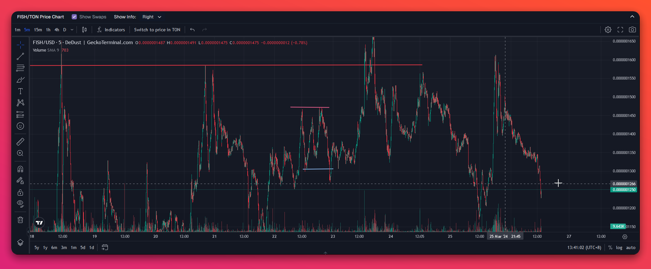The image size is (651, 269).
Task: Open the Indicators menu
Action: point(111,30)
